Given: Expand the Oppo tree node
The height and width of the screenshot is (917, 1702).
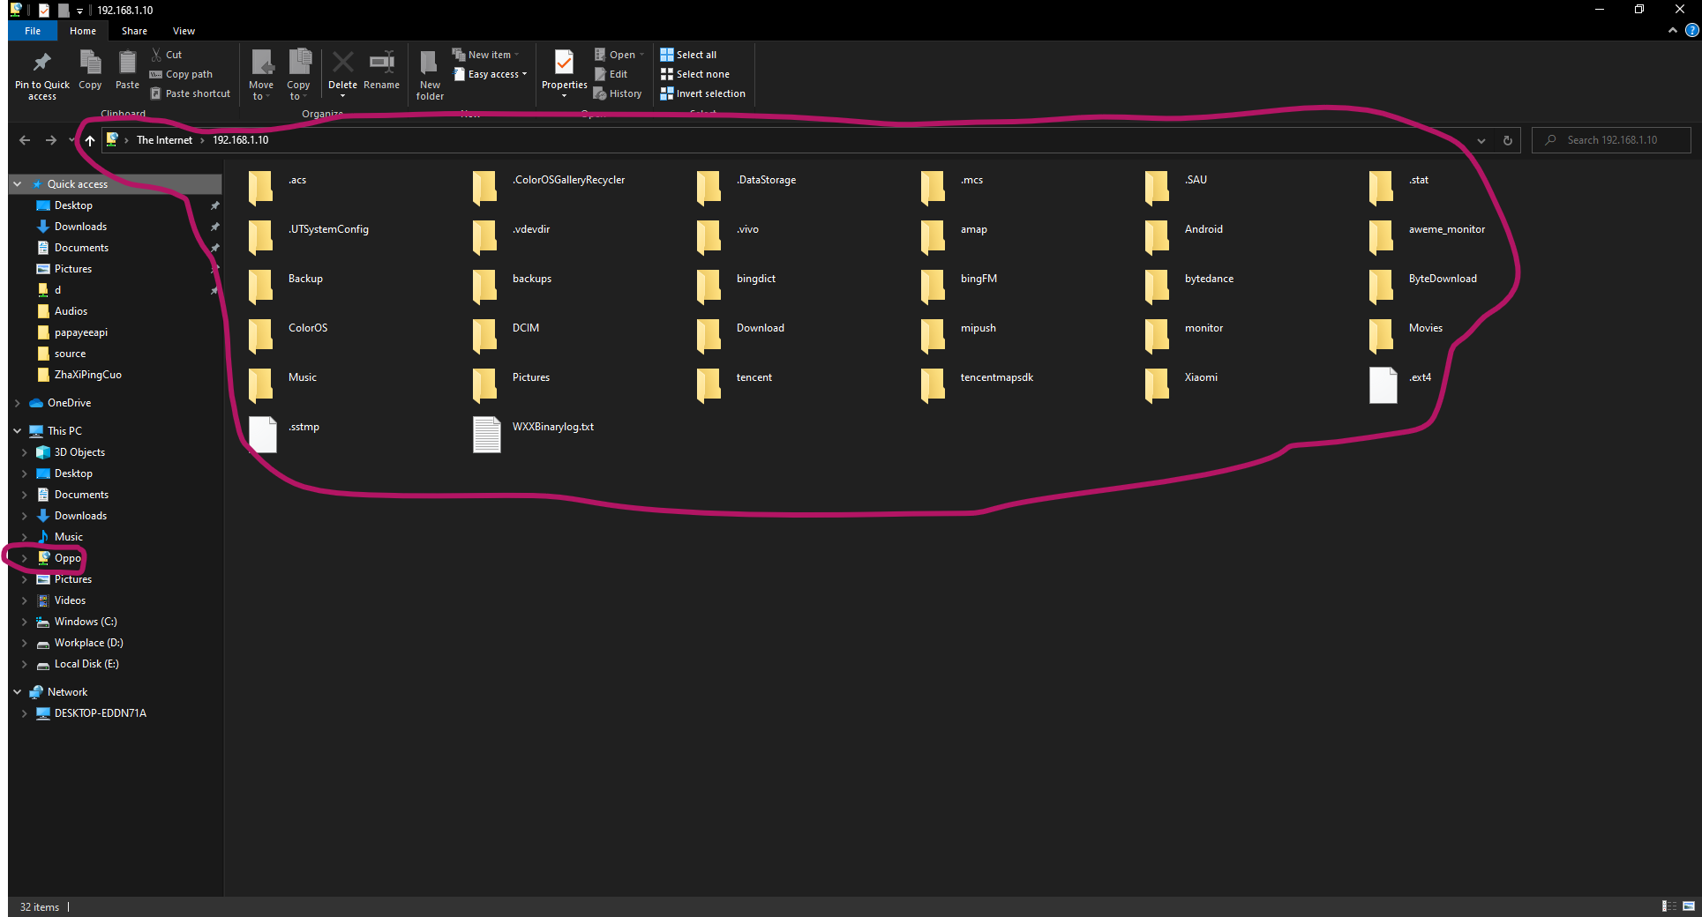Looking at the screenshot, I should (24, 558).
